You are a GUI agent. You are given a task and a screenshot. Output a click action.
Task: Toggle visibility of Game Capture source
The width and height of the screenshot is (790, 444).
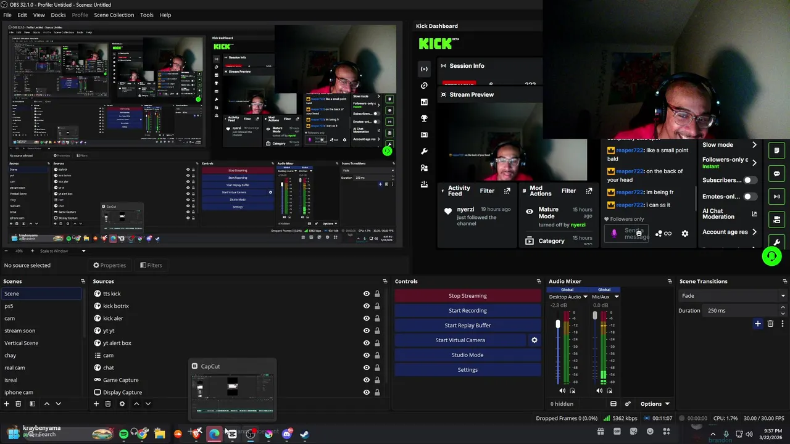pyautogui.click(x=367, y=380)
